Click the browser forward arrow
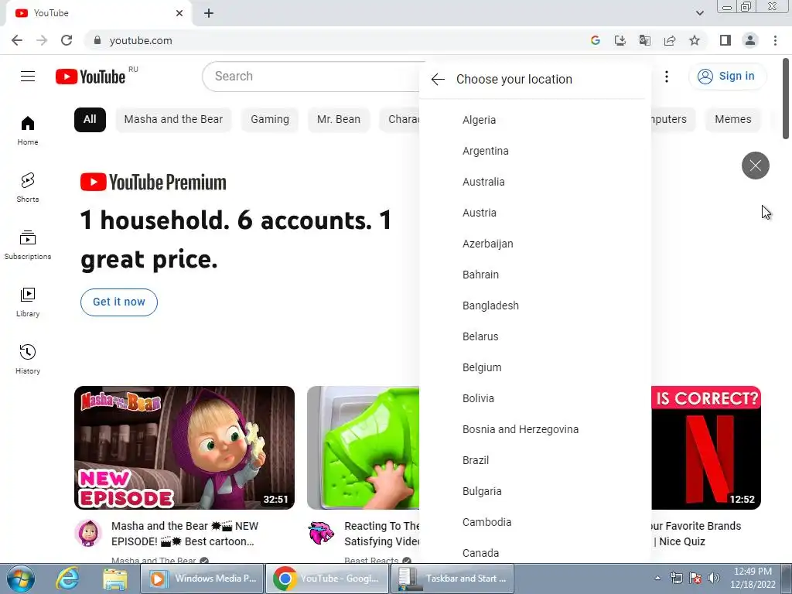Screen dimensions: 792x594 (42, 40)
